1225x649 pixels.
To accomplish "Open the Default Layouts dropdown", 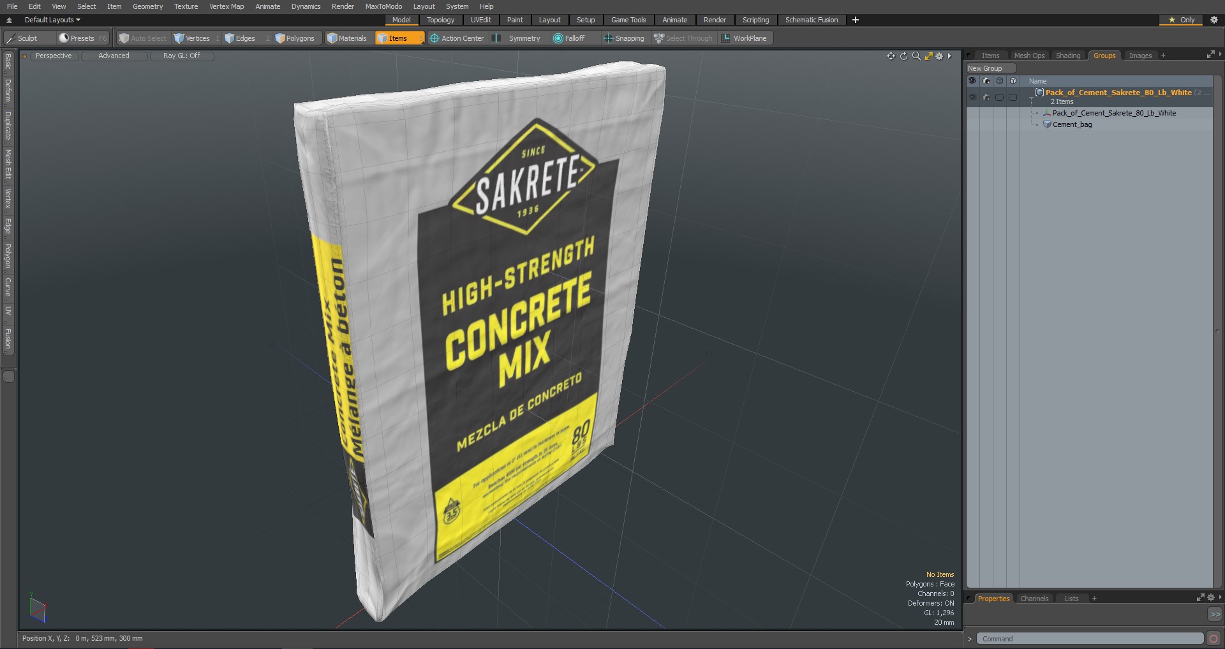I will tap(52, 20).
